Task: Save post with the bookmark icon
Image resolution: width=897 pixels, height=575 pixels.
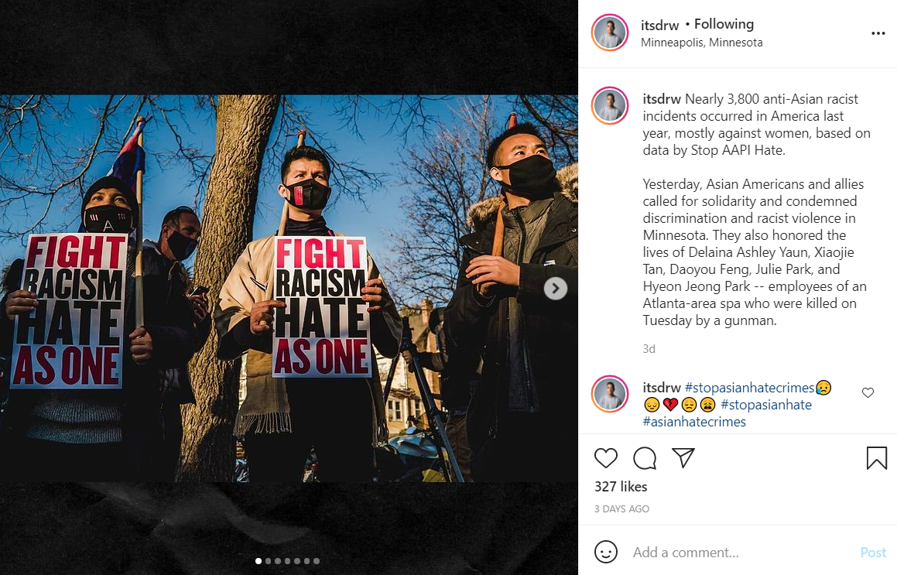Action: 876,458
